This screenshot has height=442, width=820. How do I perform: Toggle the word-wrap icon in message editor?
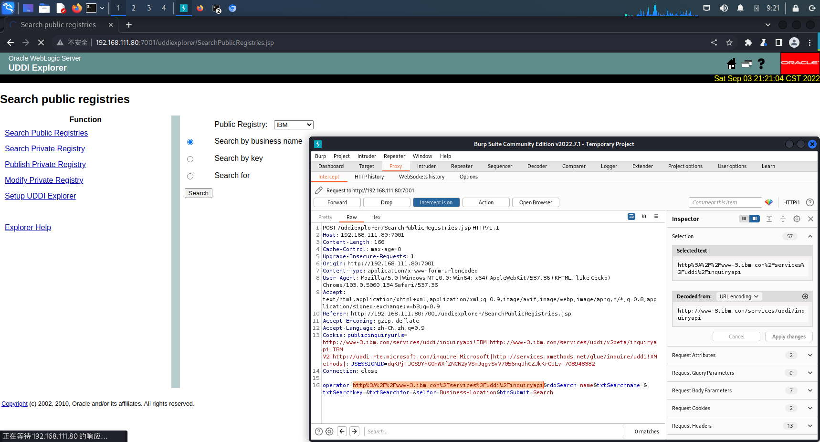pos(631,216)
